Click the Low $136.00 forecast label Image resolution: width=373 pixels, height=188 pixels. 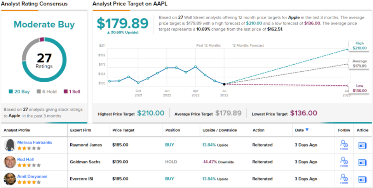tap(359, 88)
